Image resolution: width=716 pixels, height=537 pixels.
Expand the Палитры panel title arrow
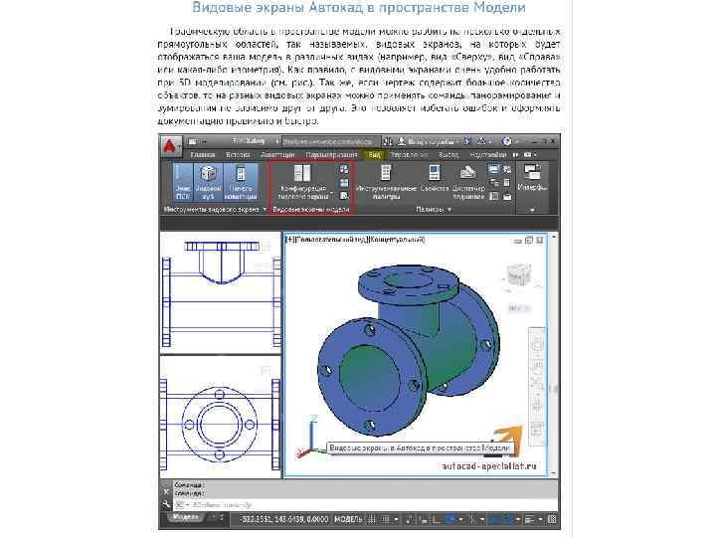coord(449,210)
